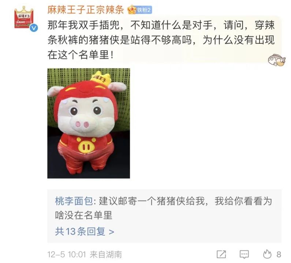Open the plush pig photo
Image resolution: width=291 pixels, height=263 pixels.
pyautogui.click(x=89, y=123)
